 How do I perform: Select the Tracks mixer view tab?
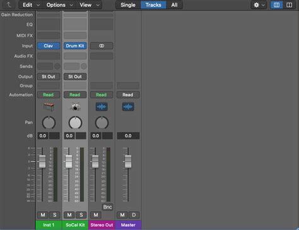pyautogui.click(x=153, y=5)
